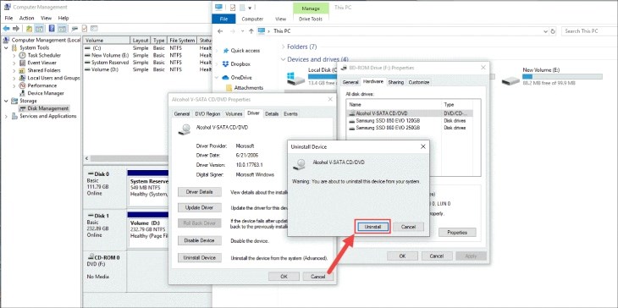
Task: Click the Event Viewer icon
Action: coord(23,63)
